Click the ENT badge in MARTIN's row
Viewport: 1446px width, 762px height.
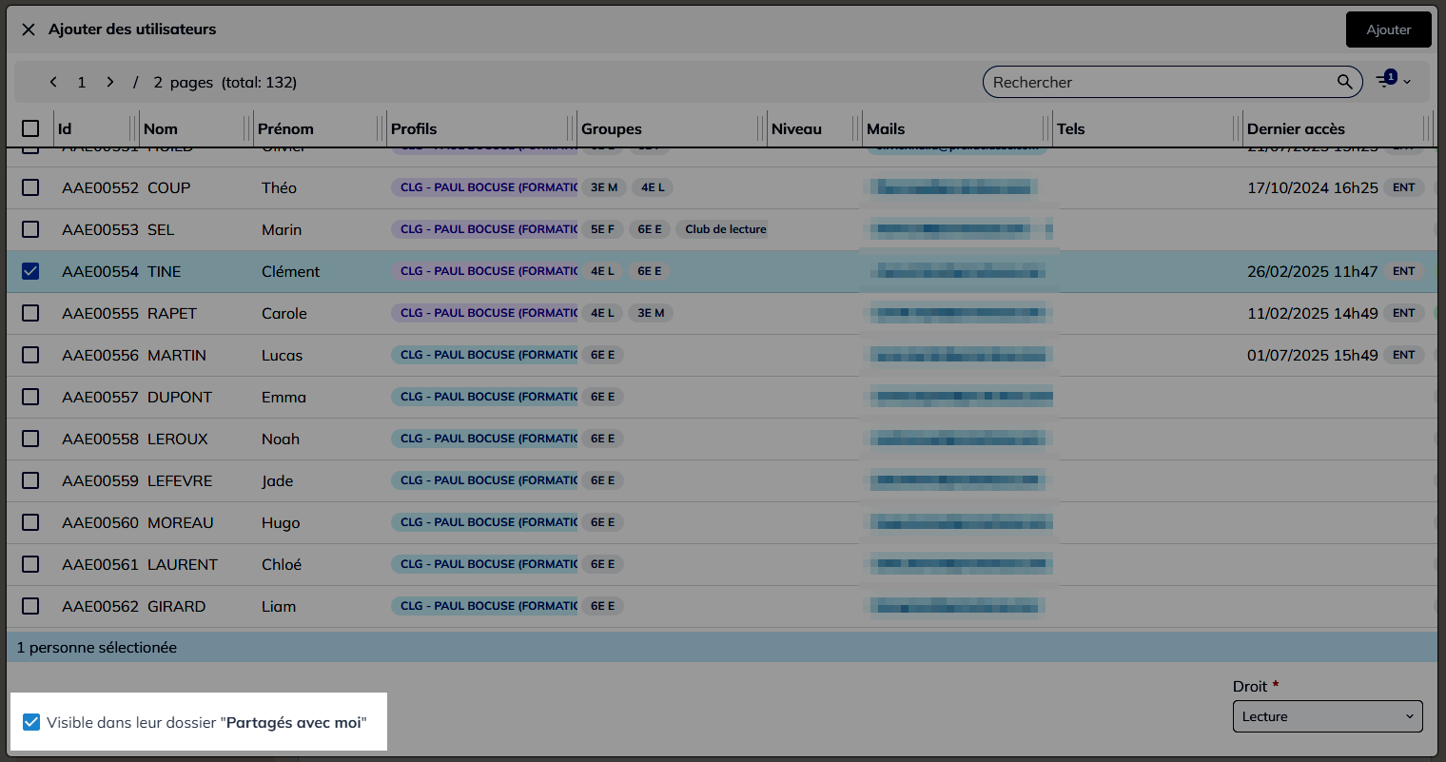[1404, 355]
